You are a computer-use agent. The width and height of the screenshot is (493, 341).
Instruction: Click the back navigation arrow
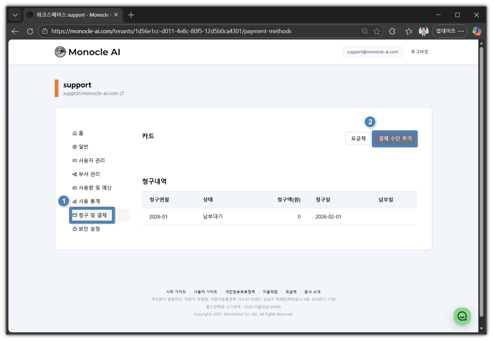(x=15, y=31)
